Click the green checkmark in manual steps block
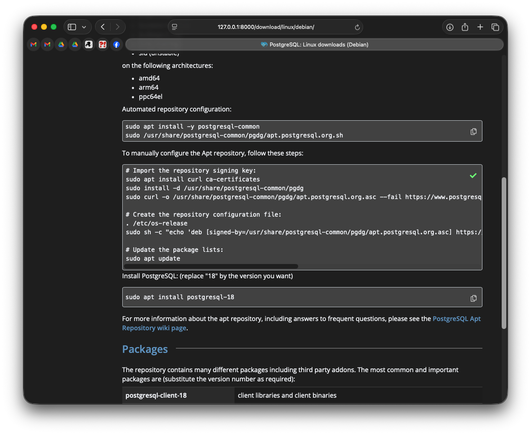The height and width of the screenshot is (435, 531). pos(473,176)
